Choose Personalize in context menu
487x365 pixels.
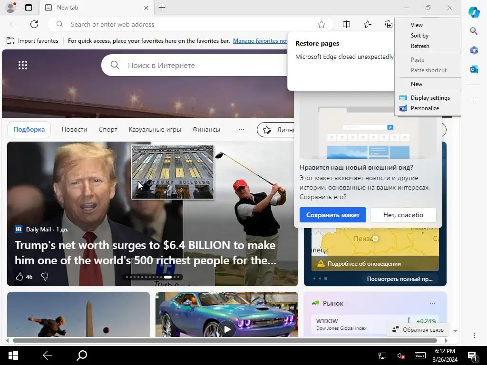click(x=428, y=108)
